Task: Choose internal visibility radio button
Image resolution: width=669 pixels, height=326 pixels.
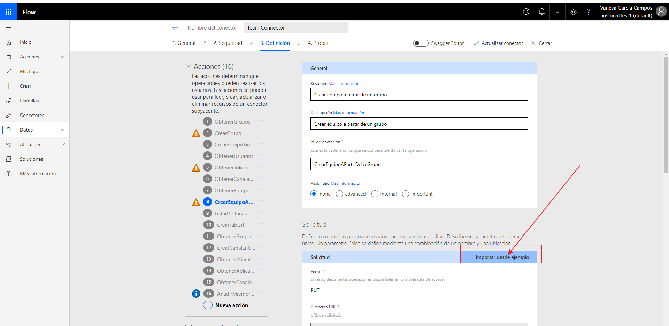Action: (375, 194)
